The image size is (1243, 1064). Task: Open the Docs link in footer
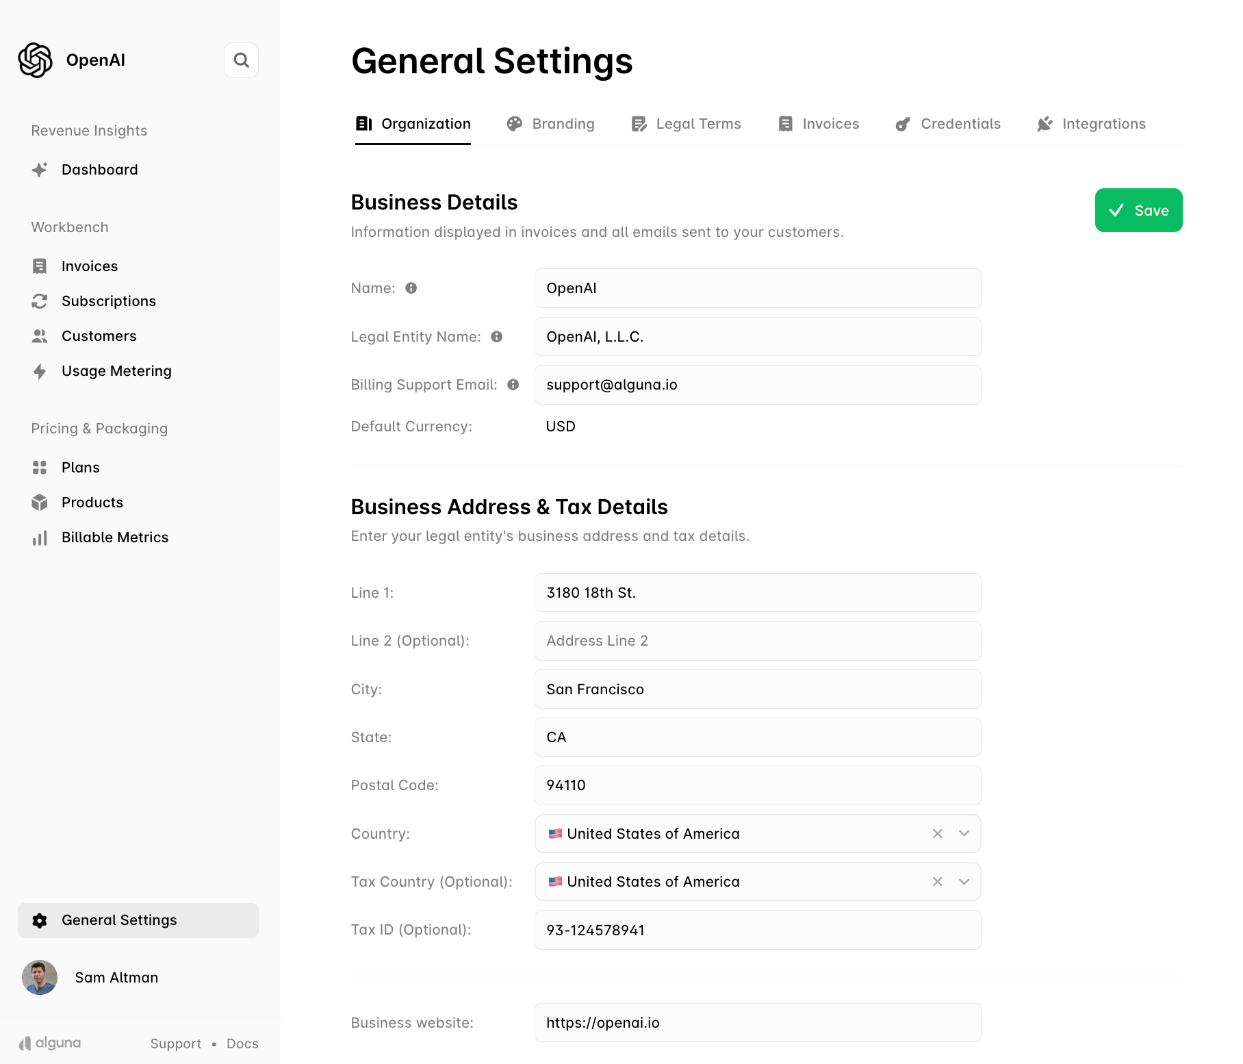[x=242, y=1043]
